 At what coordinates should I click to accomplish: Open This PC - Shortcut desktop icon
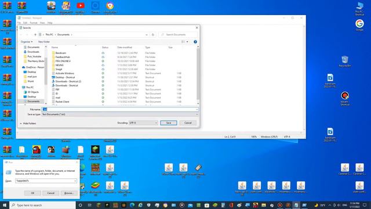pyautogui.click(x=359, y=9)
